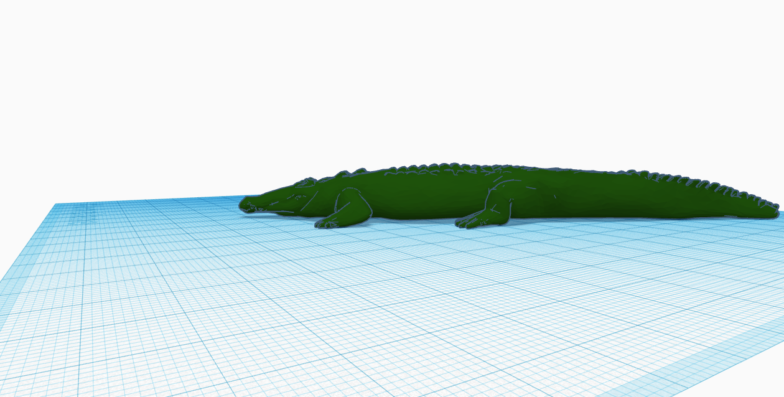The width and height of the screenshot is (784, 397).
Task: Click the crocodile's front right foot
Action: point(324,224)
